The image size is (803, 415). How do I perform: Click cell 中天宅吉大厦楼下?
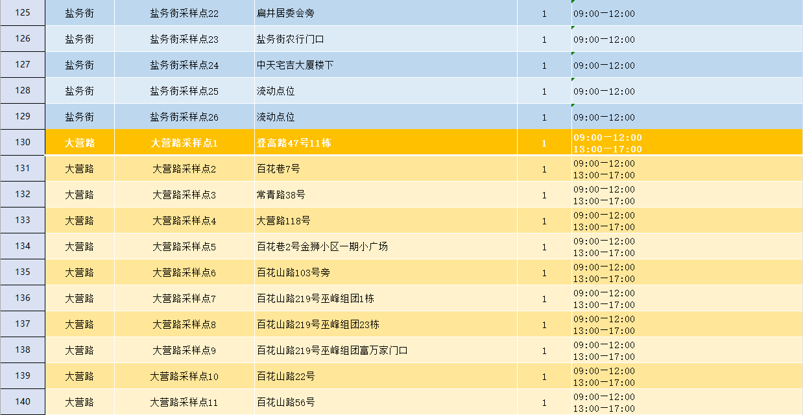click(385, 65)
